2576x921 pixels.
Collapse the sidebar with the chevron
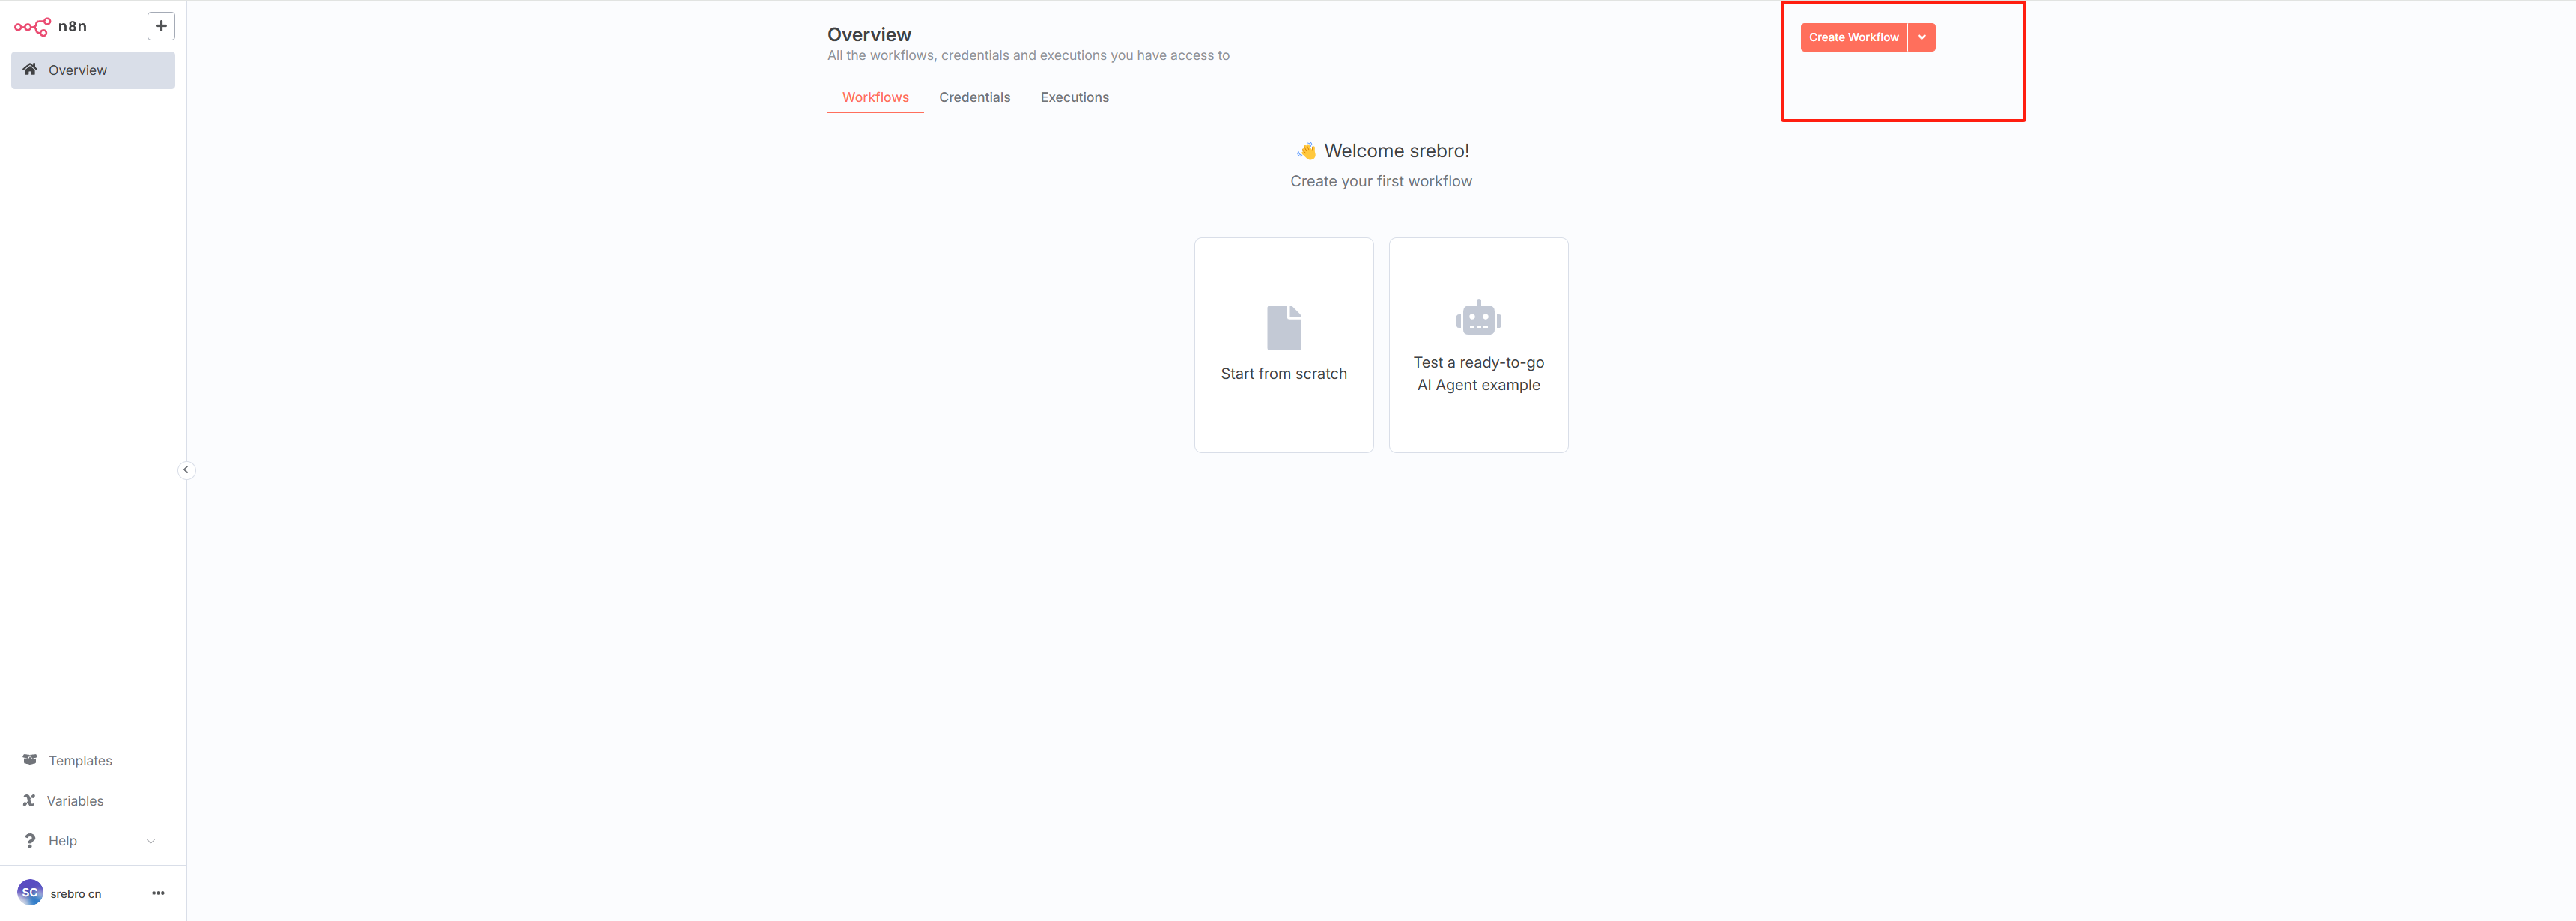[186, 470]
